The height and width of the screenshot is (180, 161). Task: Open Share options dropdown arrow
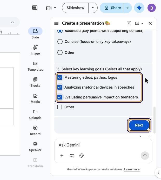click(x=128, y=8)
